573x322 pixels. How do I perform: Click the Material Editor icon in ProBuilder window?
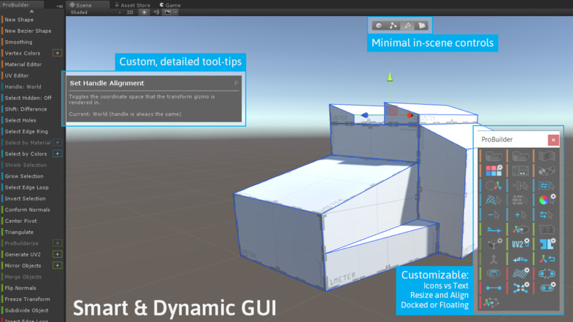pos(520,170)
